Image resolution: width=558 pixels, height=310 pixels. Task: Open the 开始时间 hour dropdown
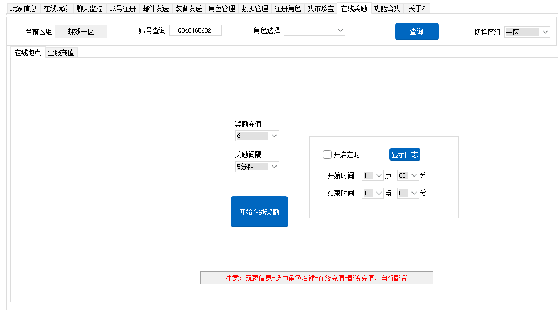coord(372,175)
